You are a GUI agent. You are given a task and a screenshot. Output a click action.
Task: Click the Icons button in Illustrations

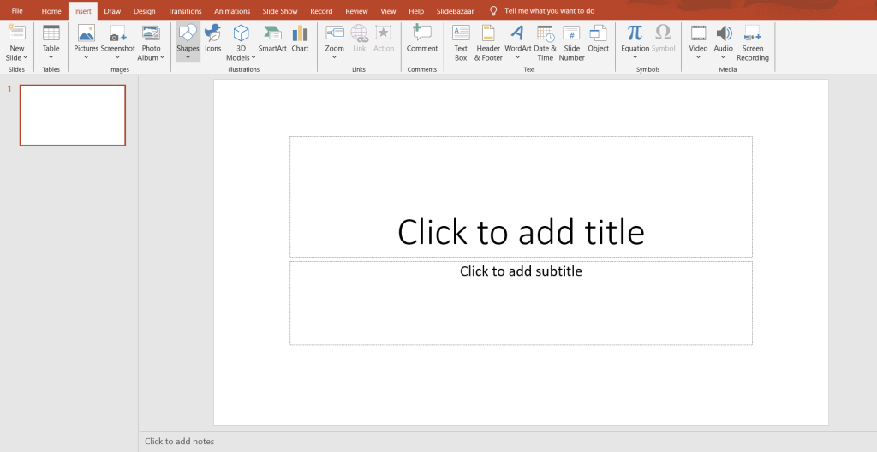[x=212, y=39]
